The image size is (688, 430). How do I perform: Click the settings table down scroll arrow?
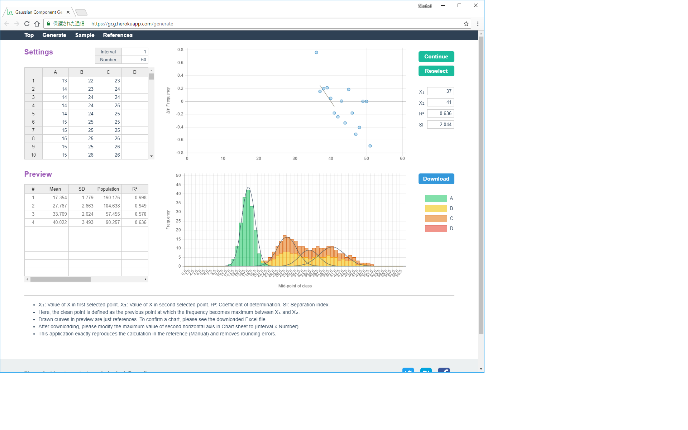pyautogui.click(x=151, y=156)
